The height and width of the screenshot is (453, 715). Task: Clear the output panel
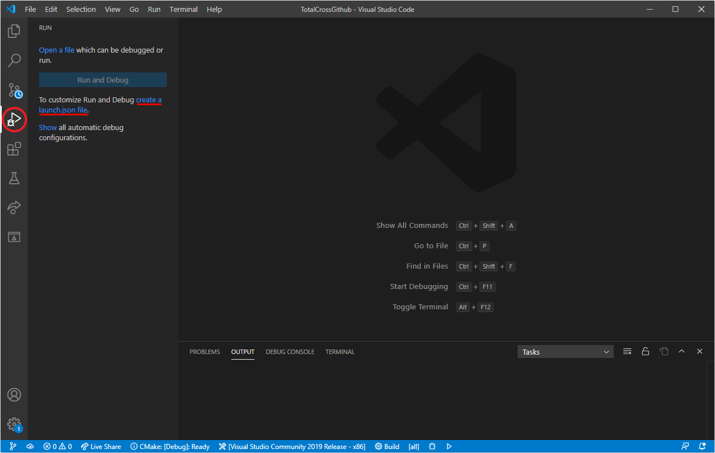point(627,351)
